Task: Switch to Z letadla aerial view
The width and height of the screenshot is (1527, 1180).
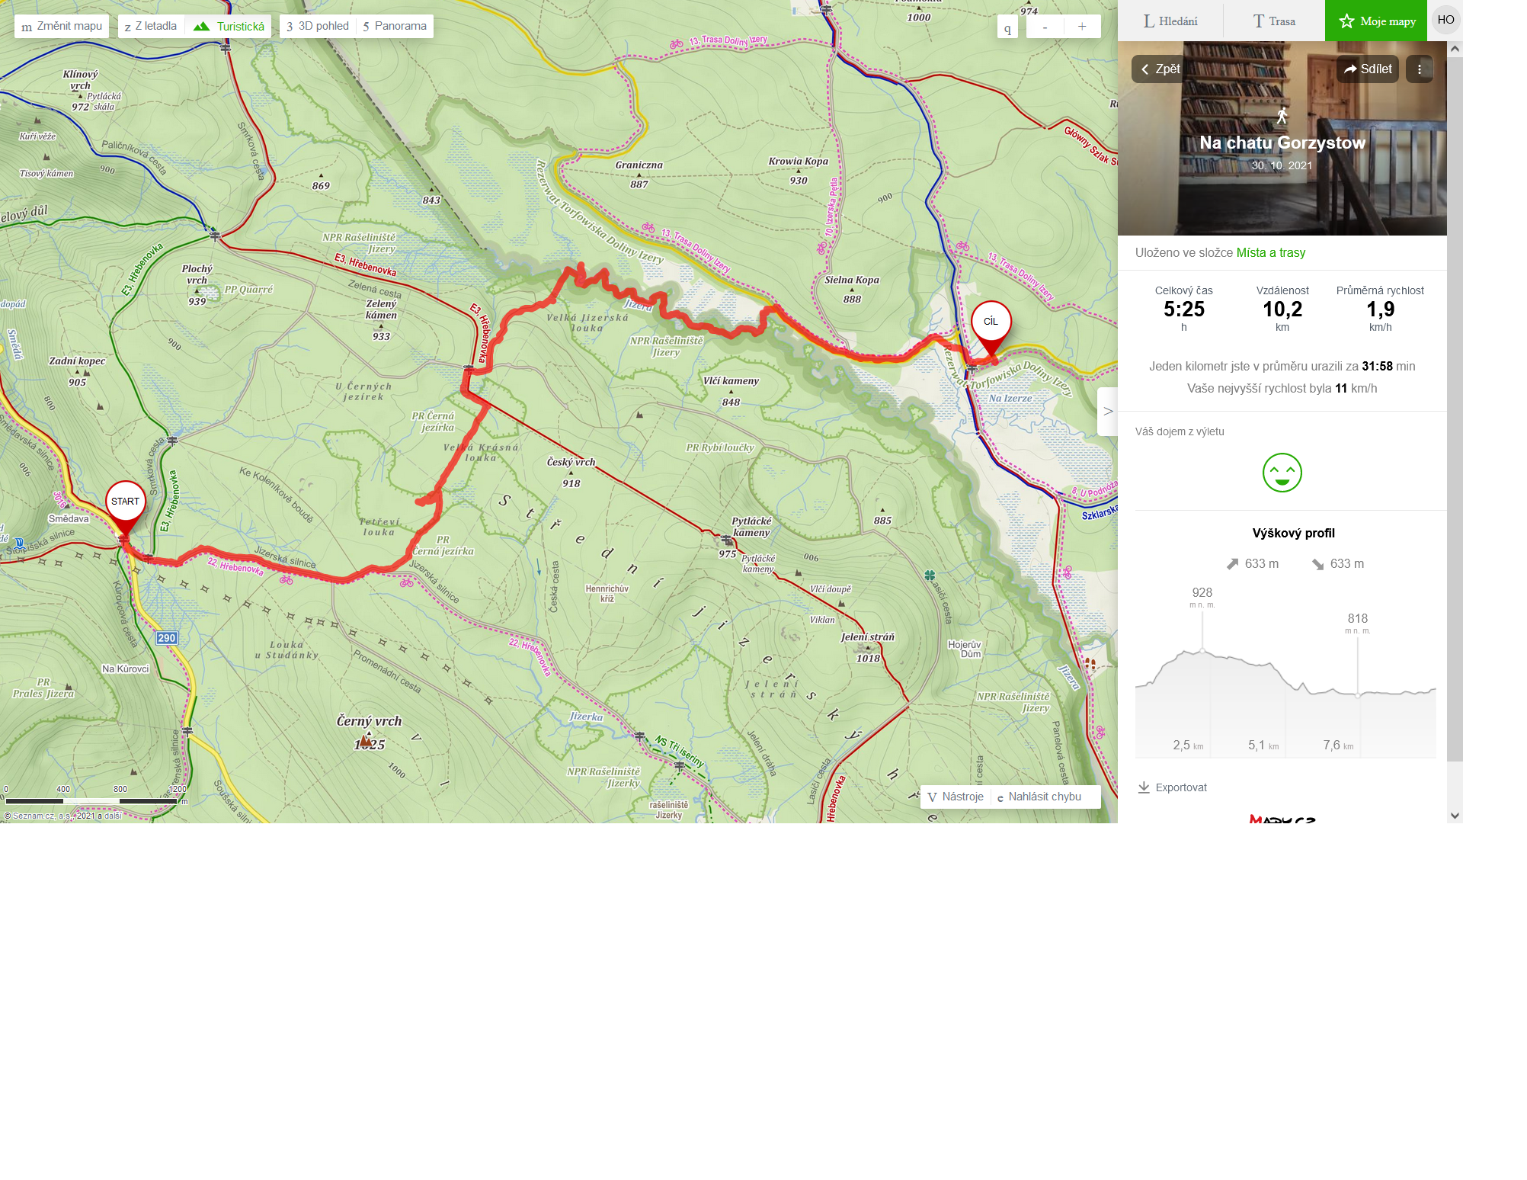Action: click(151, 26)
